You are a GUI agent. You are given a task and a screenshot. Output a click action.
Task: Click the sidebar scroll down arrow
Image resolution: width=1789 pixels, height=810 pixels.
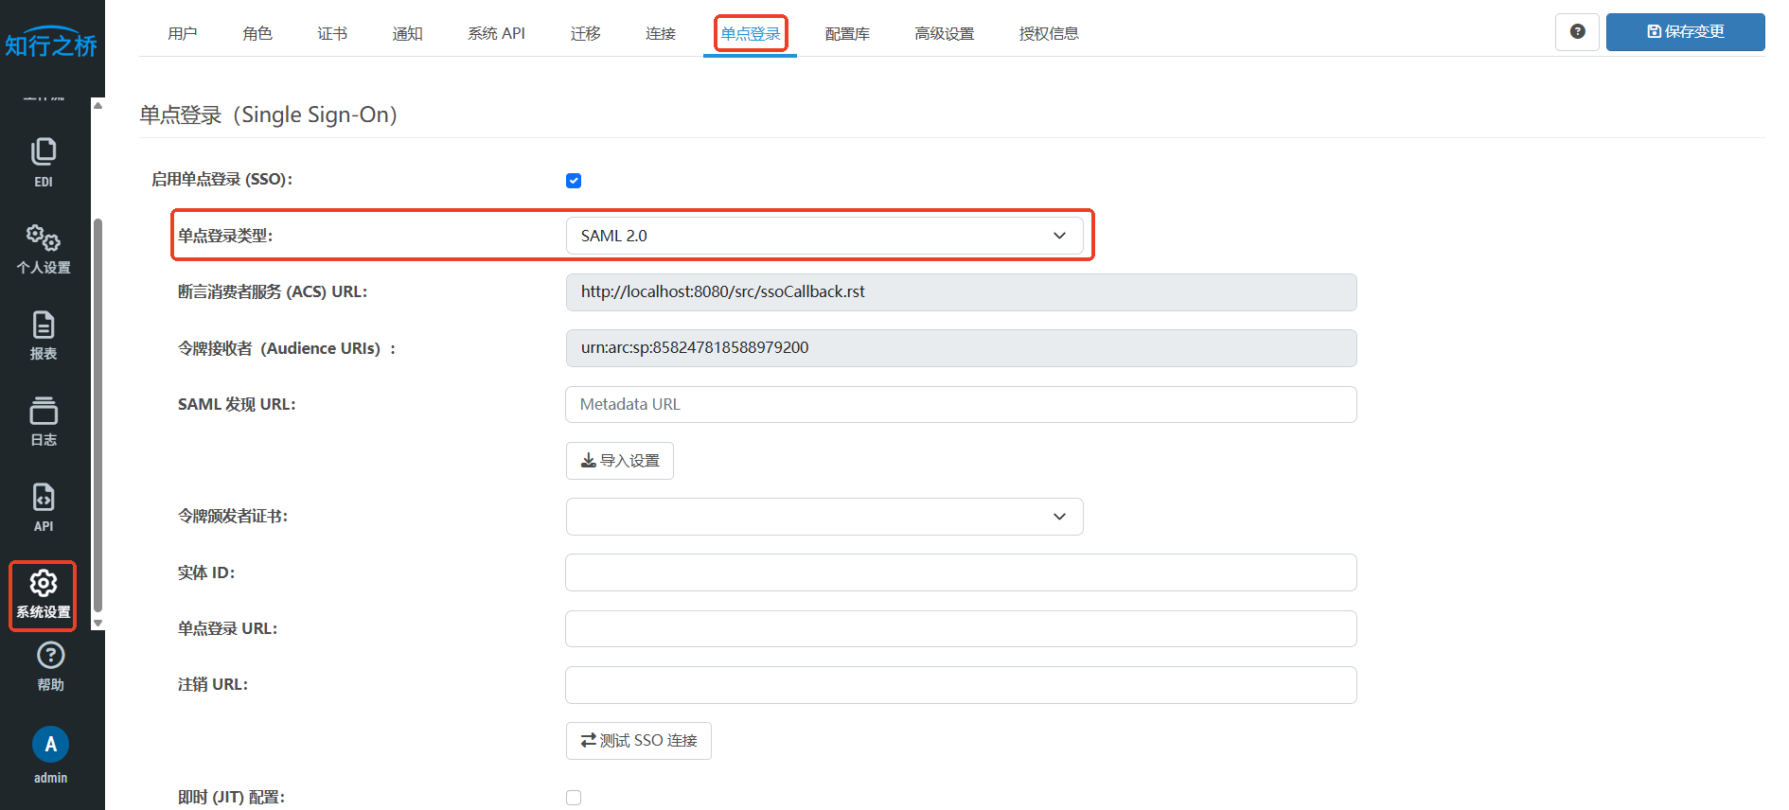pos(97,624)
